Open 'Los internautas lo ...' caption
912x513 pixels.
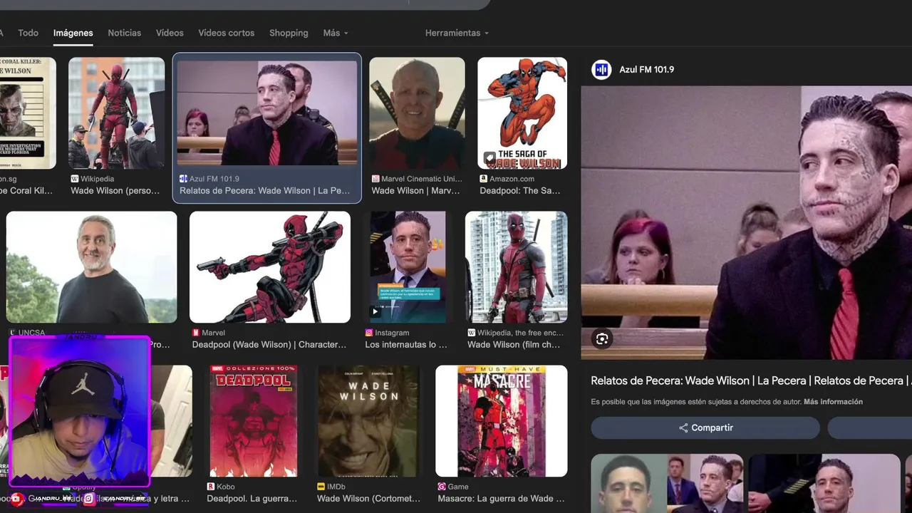tap(406, 345)
